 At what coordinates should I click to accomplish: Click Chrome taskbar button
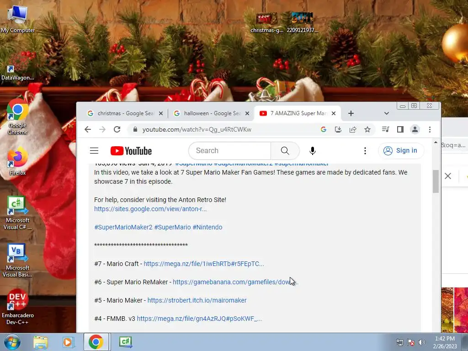(96, 342)
